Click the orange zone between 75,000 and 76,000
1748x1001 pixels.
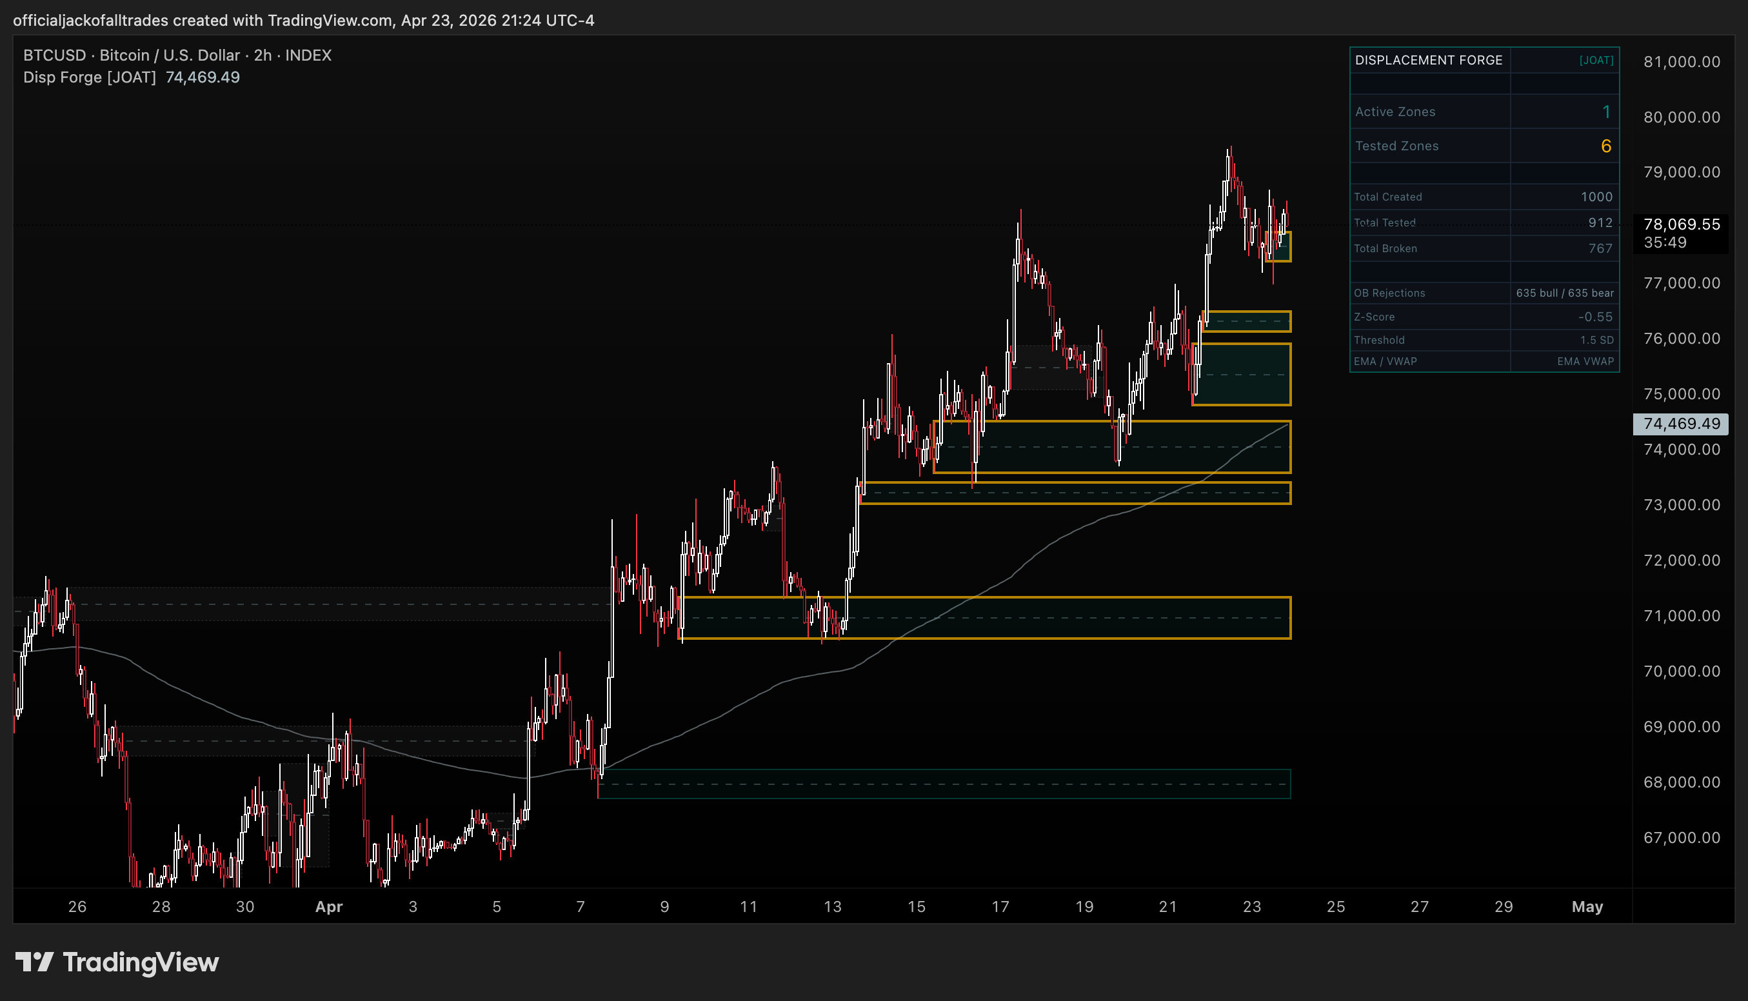point(1242,374)
